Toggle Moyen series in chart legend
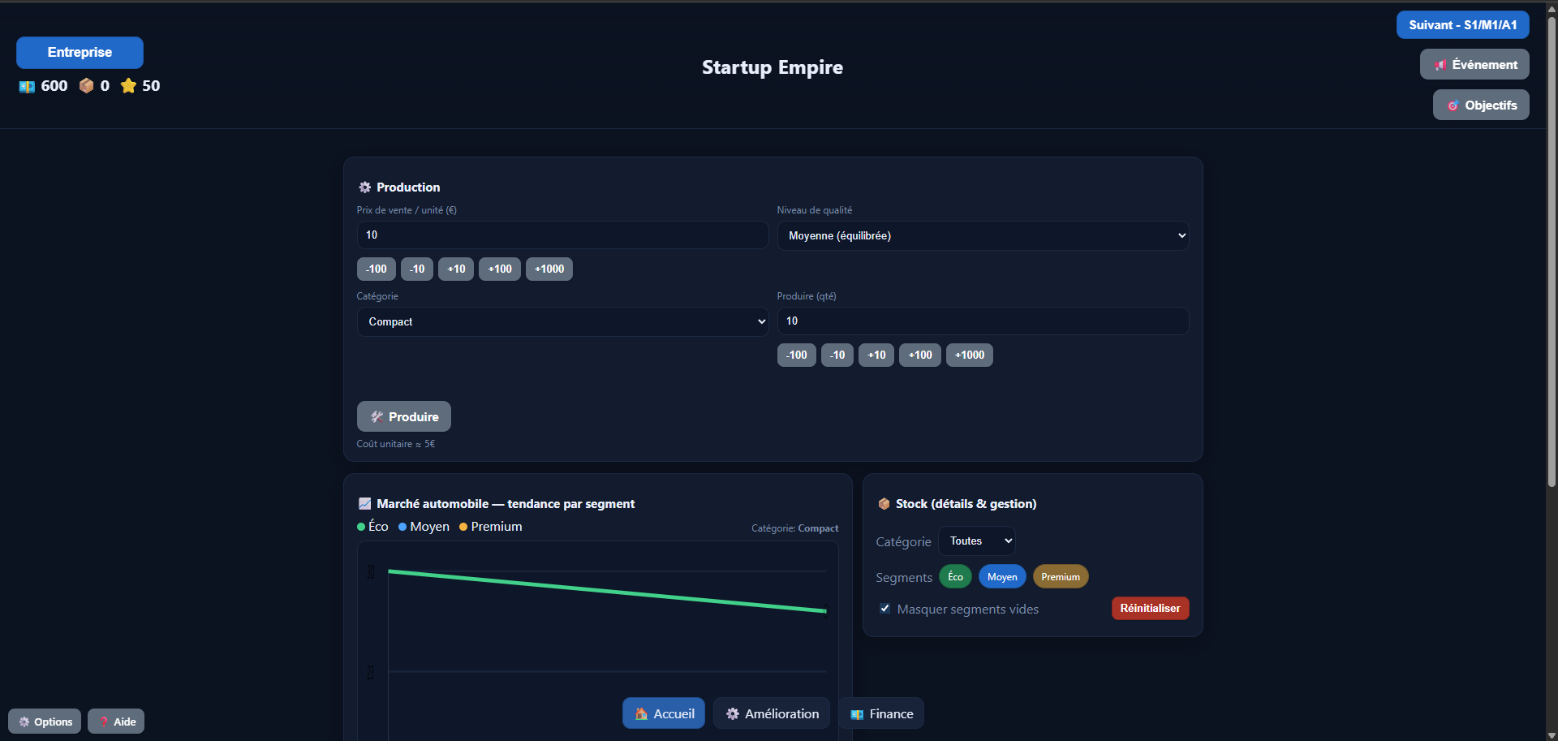Screen dimensions: 1558x741 tap(424, 527)
